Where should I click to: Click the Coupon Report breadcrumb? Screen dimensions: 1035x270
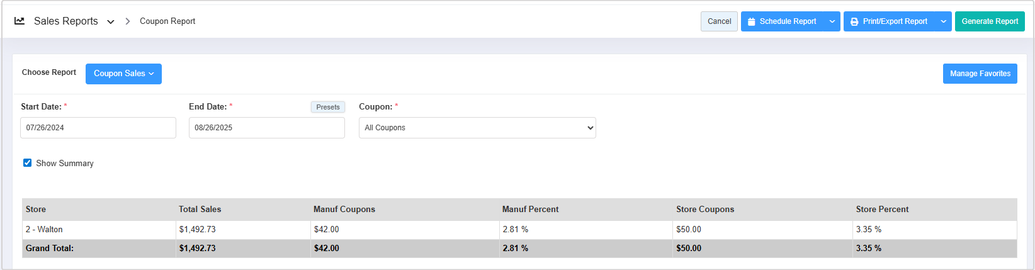[167, 21]
